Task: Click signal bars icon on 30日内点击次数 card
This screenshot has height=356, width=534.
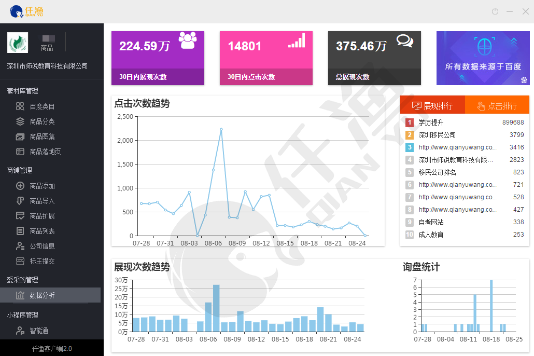Action: (297, 40)
